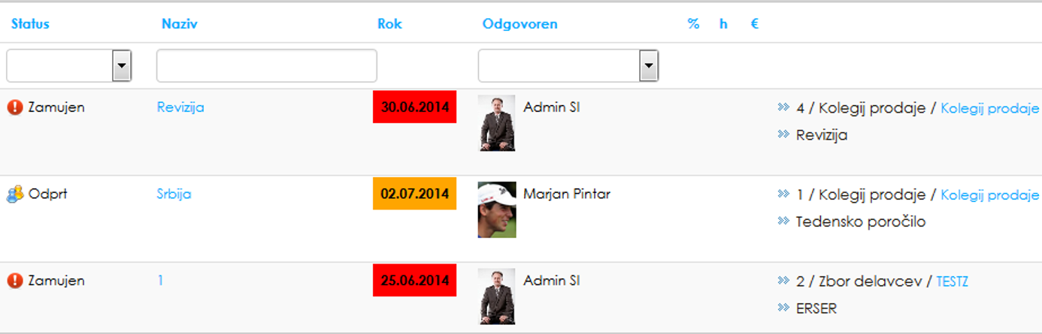Sort by the Status column header

[30, 23]
